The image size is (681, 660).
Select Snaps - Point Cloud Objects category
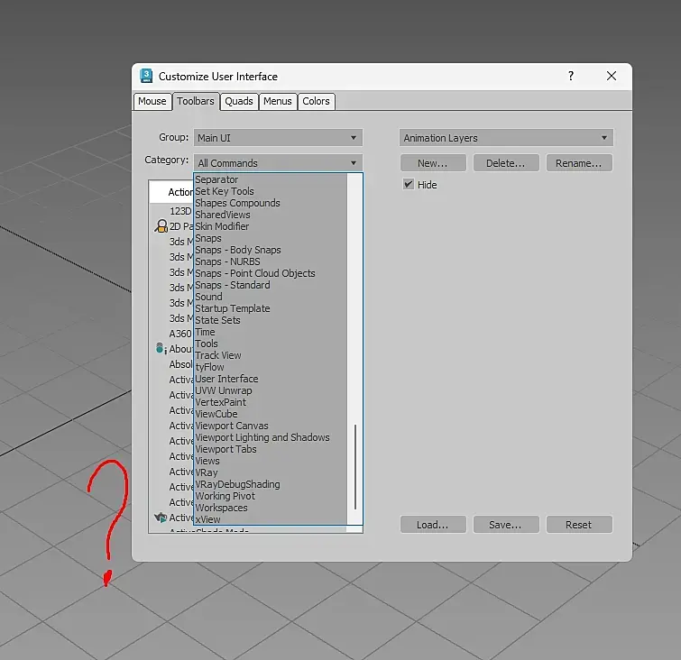point(271,273)
